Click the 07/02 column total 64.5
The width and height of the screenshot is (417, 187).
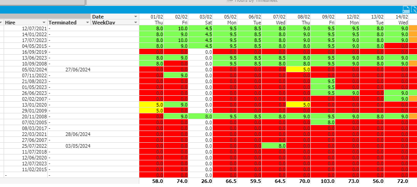pyautogui.click(x=280, y=181)
